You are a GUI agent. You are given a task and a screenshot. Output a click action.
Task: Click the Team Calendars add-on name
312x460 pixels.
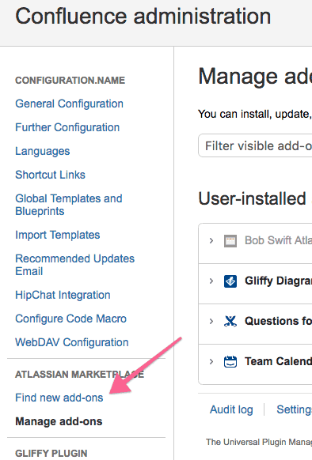tap(278, 361)
